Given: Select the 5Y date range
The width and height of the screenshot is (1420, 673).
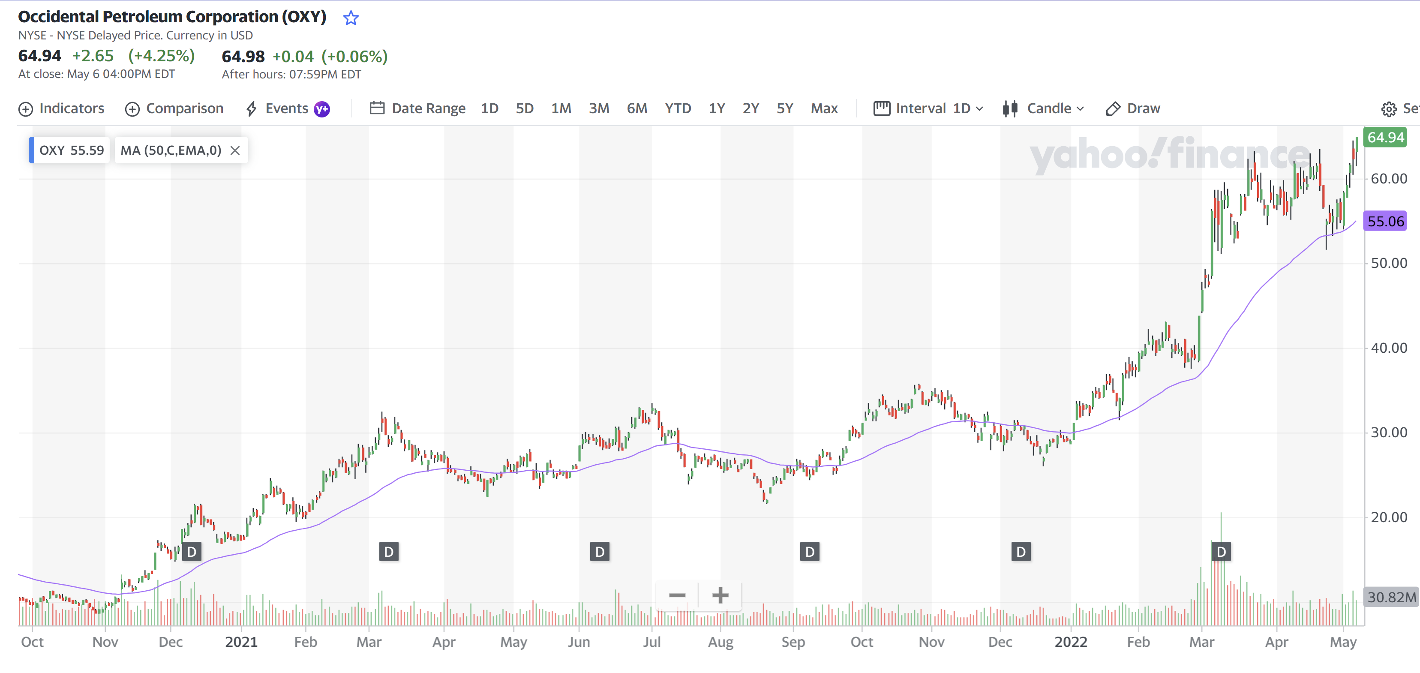Looking at the screenshot, I should (x=785, y=108).
